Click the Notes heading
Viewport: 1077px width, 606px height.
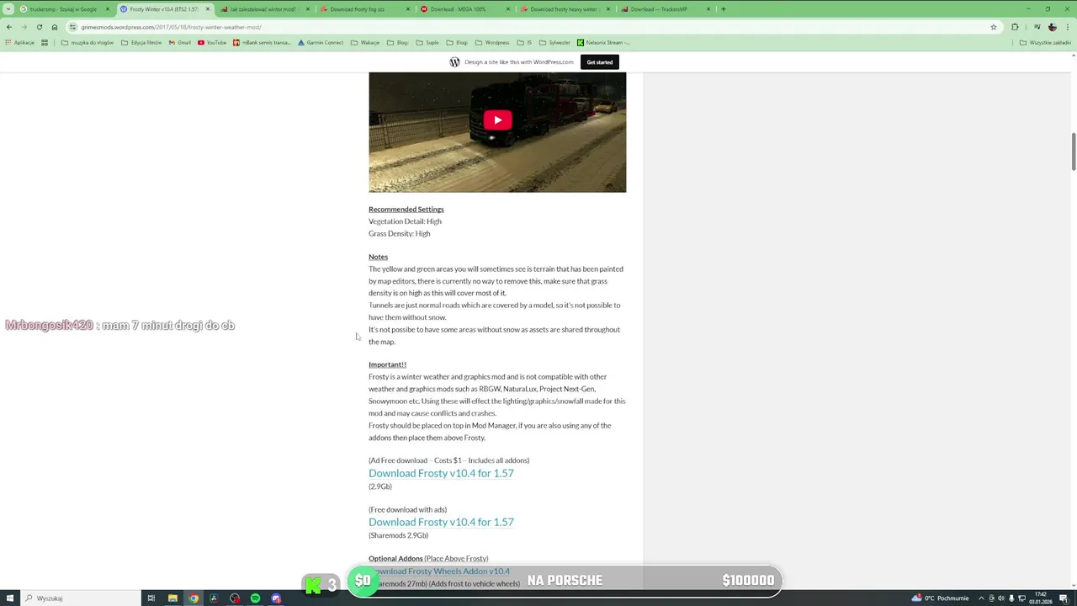[x=378, y=257]
